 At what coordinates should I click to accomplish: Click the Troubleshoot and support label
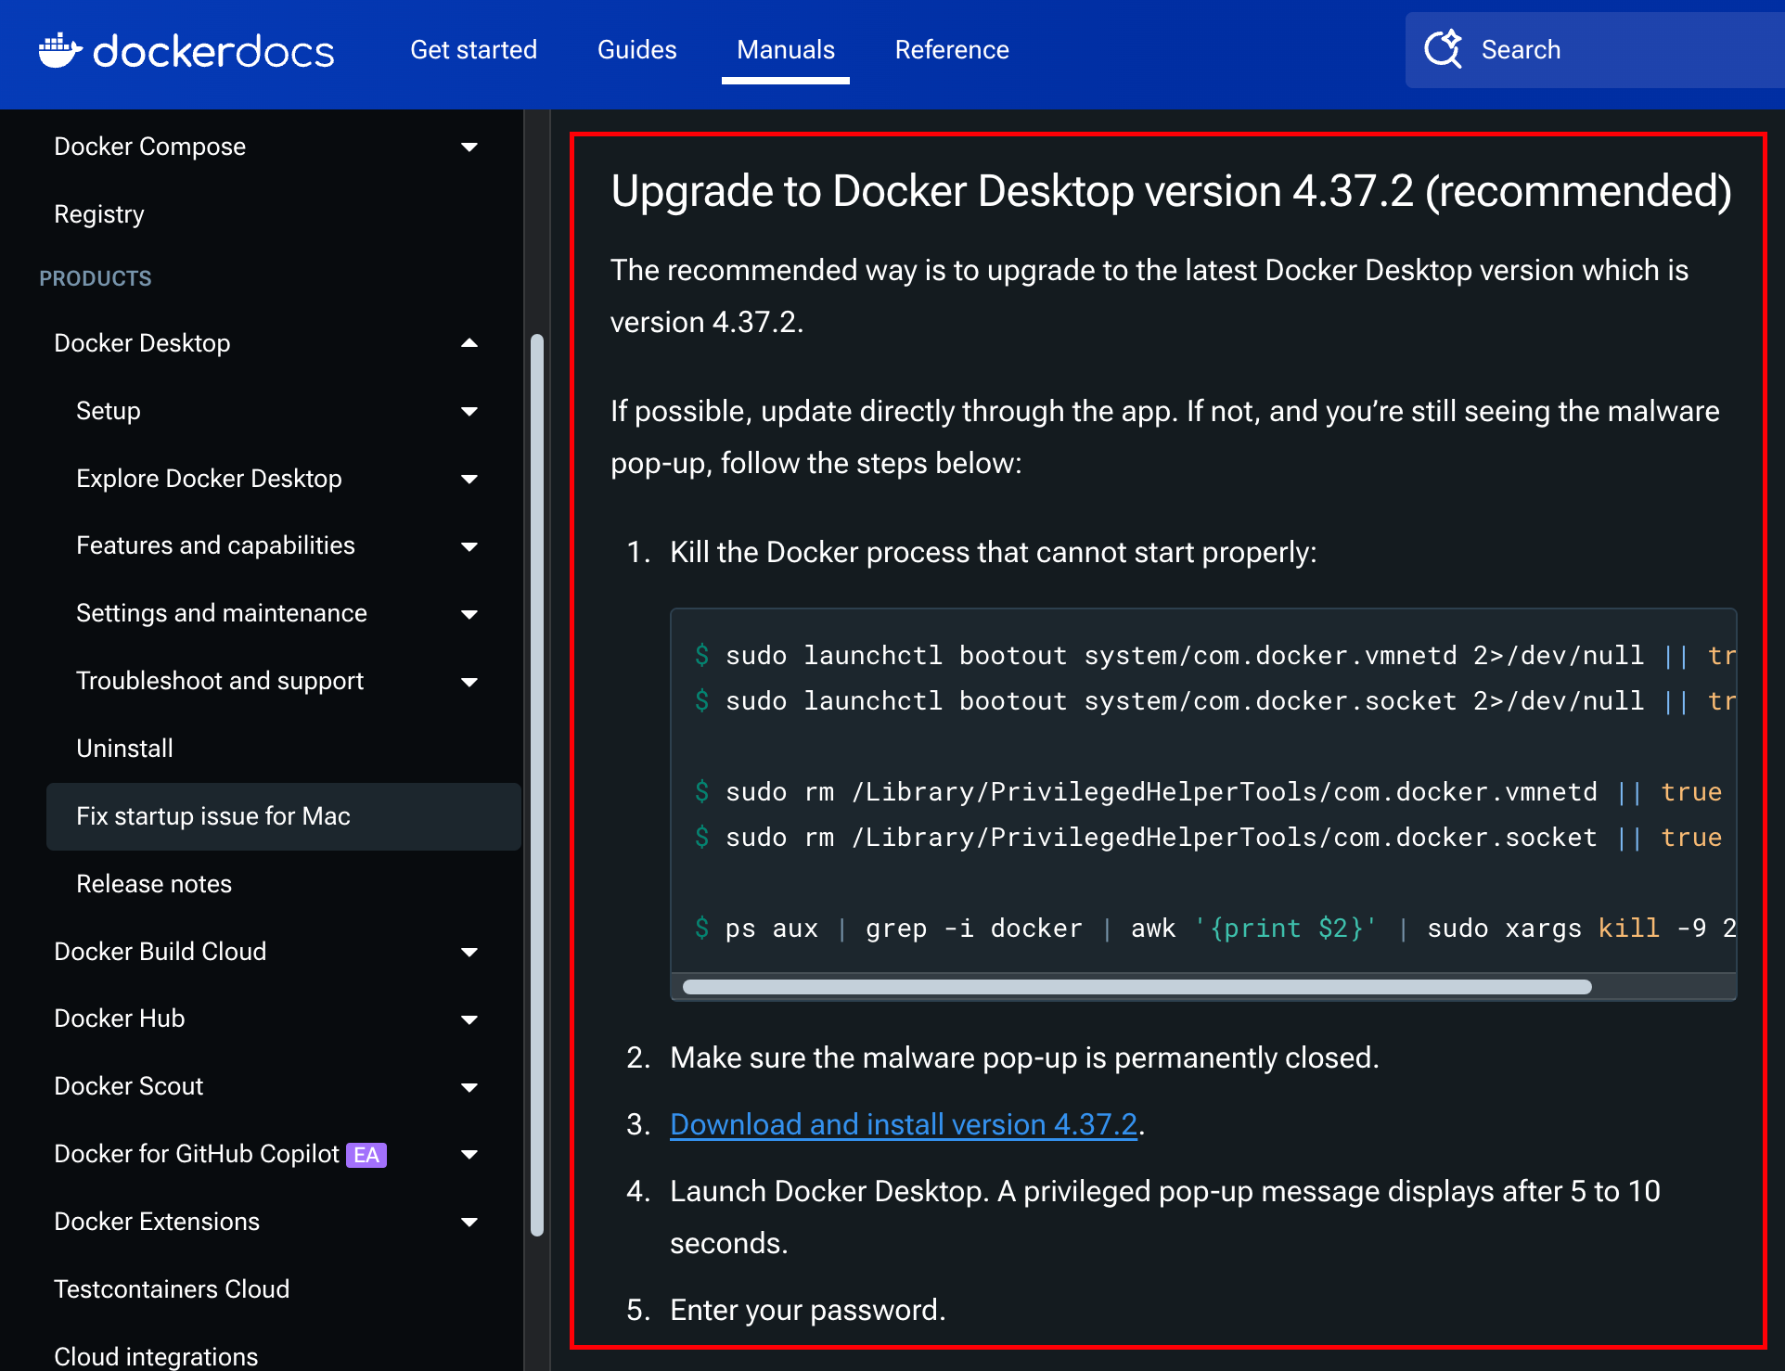point(220,681)
